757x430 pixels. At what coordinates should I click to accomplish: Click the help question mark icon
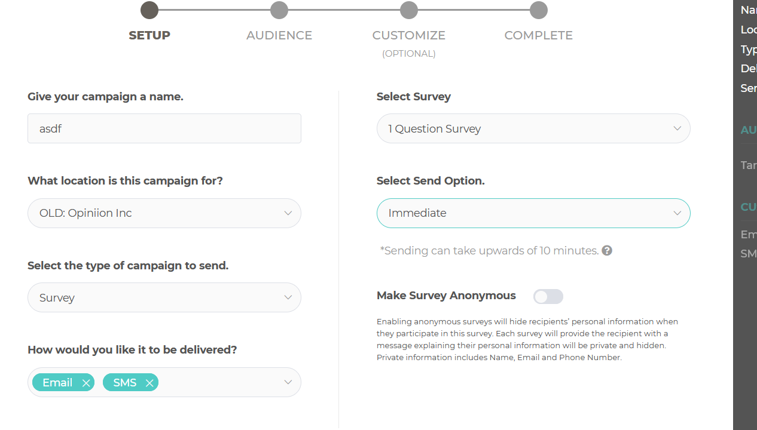point(607,250)
